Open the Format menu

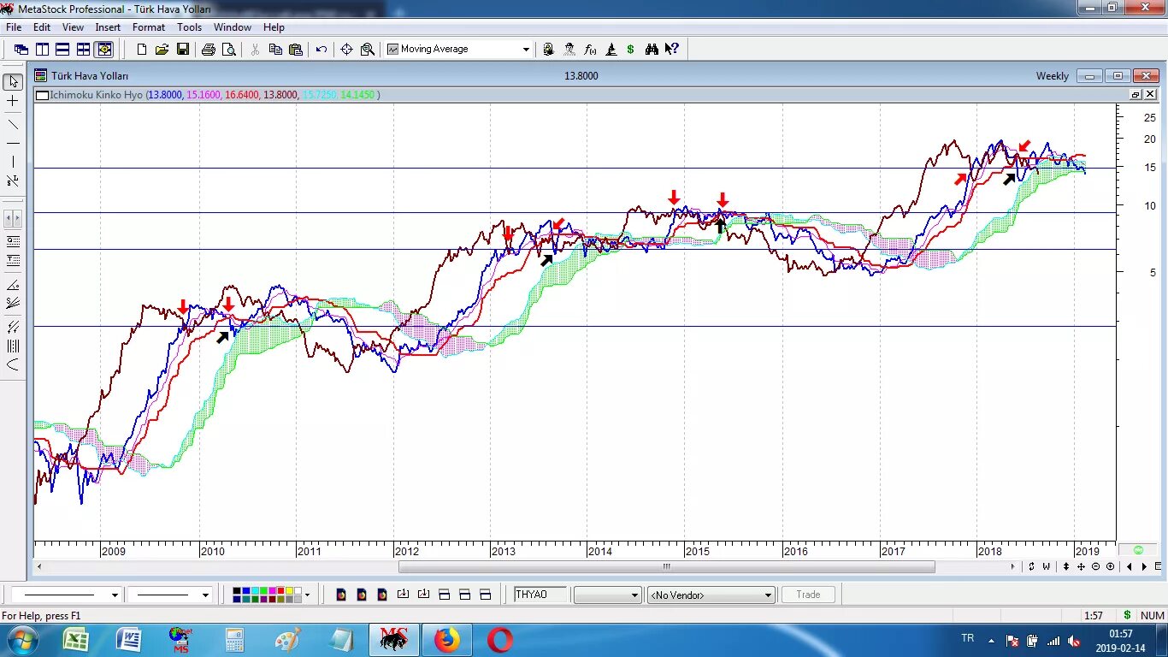pyautogui.click(x=148, y=27)
